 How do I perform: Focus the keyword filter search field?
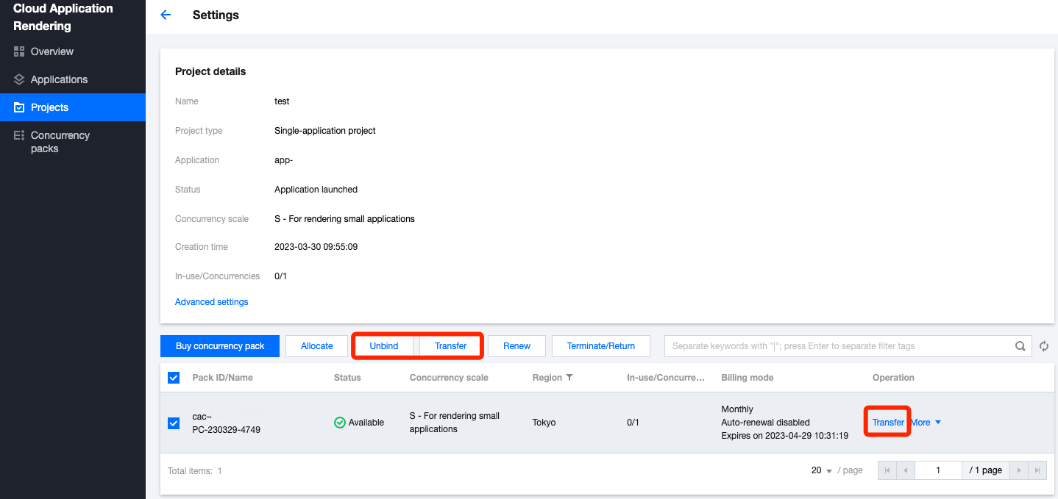tap(839, 346)
